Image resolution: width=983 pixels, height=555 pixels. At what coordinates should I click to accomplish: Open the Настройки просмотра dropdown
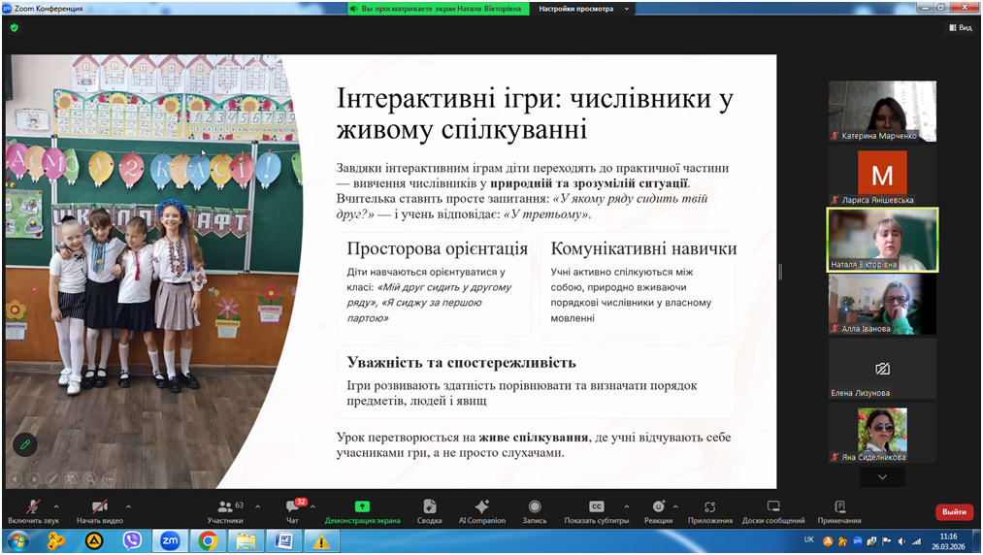(x=583, y=9)
